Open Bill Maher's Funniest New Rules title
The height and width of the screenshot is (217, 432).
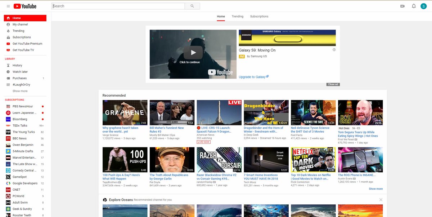coord(167,130)
